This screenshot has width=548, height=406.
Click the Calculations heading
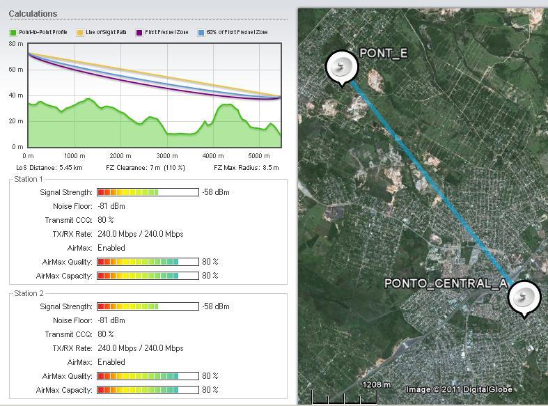point(33,14)
